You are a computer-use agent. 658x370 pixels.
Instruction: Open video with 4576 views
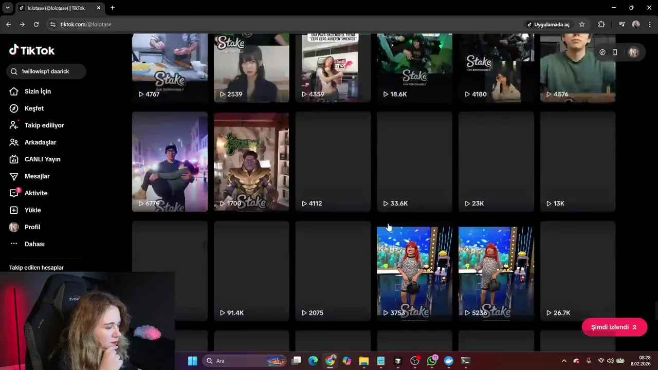[x=578, y=68]
